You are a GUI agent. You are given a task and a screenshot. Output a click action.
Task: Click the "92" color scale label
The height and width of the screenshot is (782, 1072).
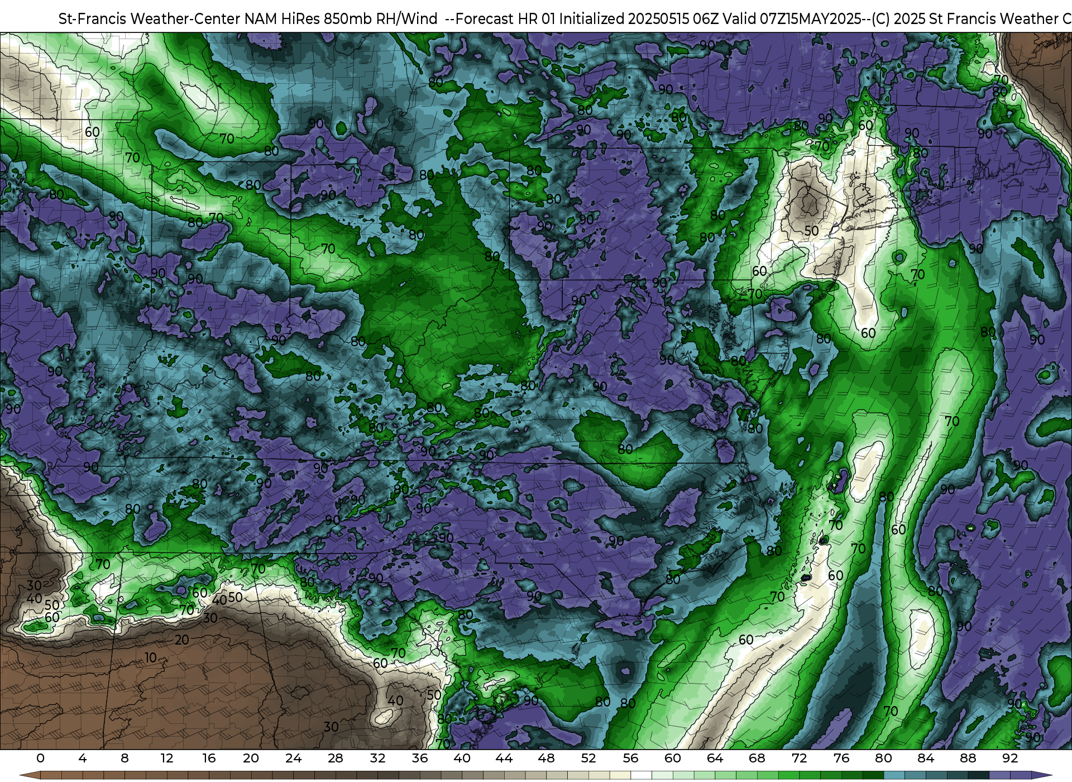1010,758
